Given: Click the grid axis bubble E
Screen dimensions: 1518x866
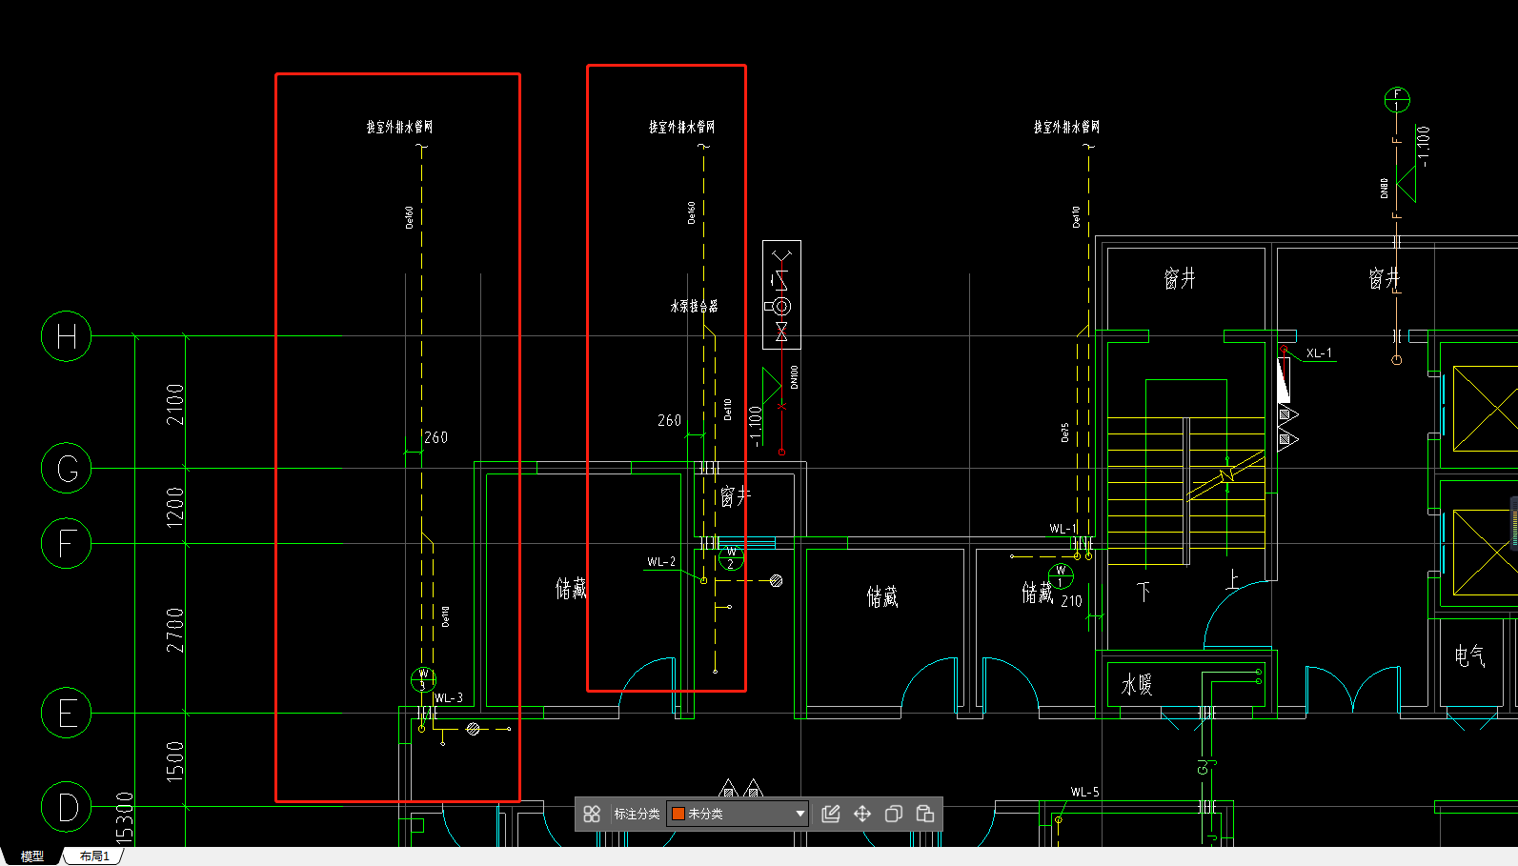Looking at the screenshot, I should tap(67, 713).
